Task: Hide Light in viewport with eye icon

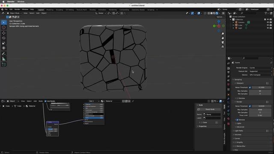Action: [268, 28]
